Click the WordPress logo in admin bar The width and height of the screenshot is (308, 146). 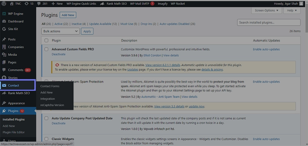point(4,4)
